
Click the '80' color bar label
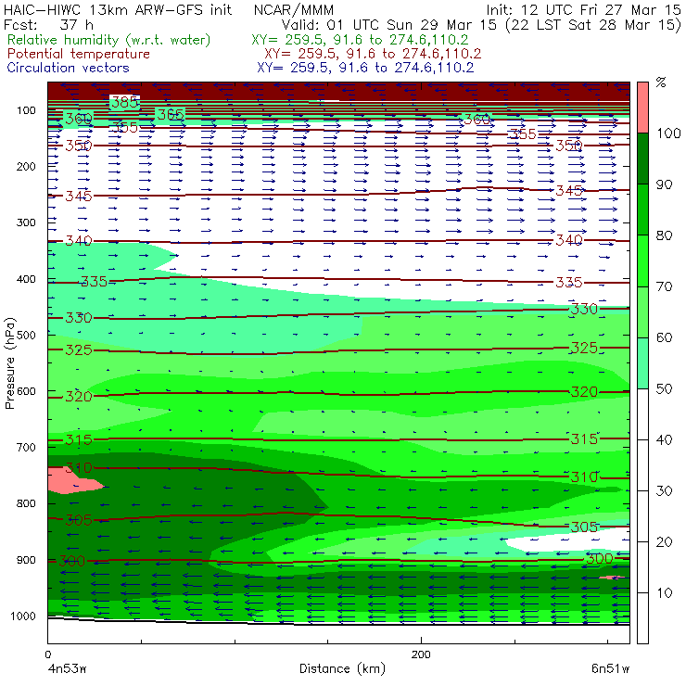coord(664,235)
